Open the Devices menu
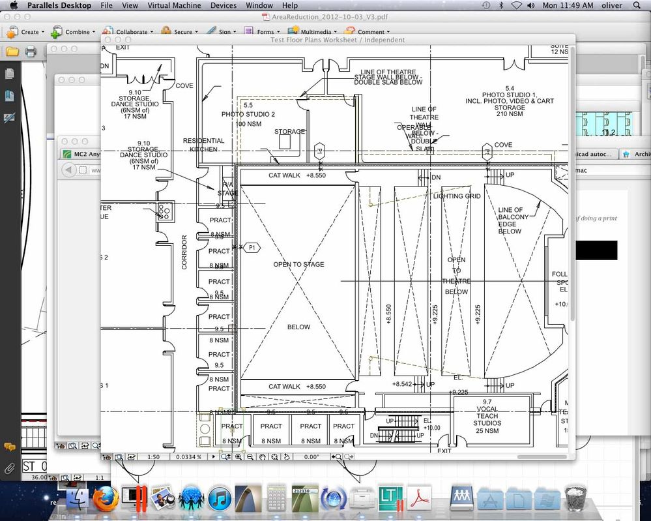 (224, 5)
